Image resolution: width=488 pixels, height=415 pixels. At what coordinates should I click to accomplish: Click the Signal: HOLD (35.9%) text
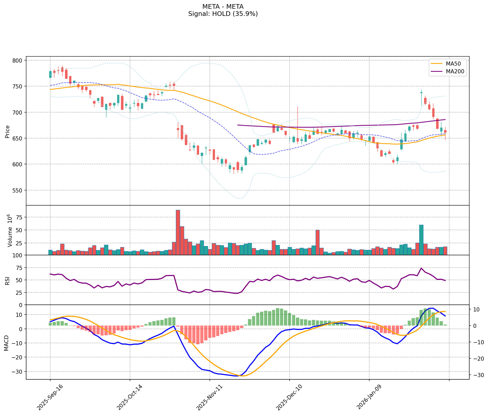[223, 14]
